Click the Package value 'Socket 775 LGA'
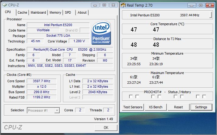The image size is (217, 135). (x=58, y=35)
